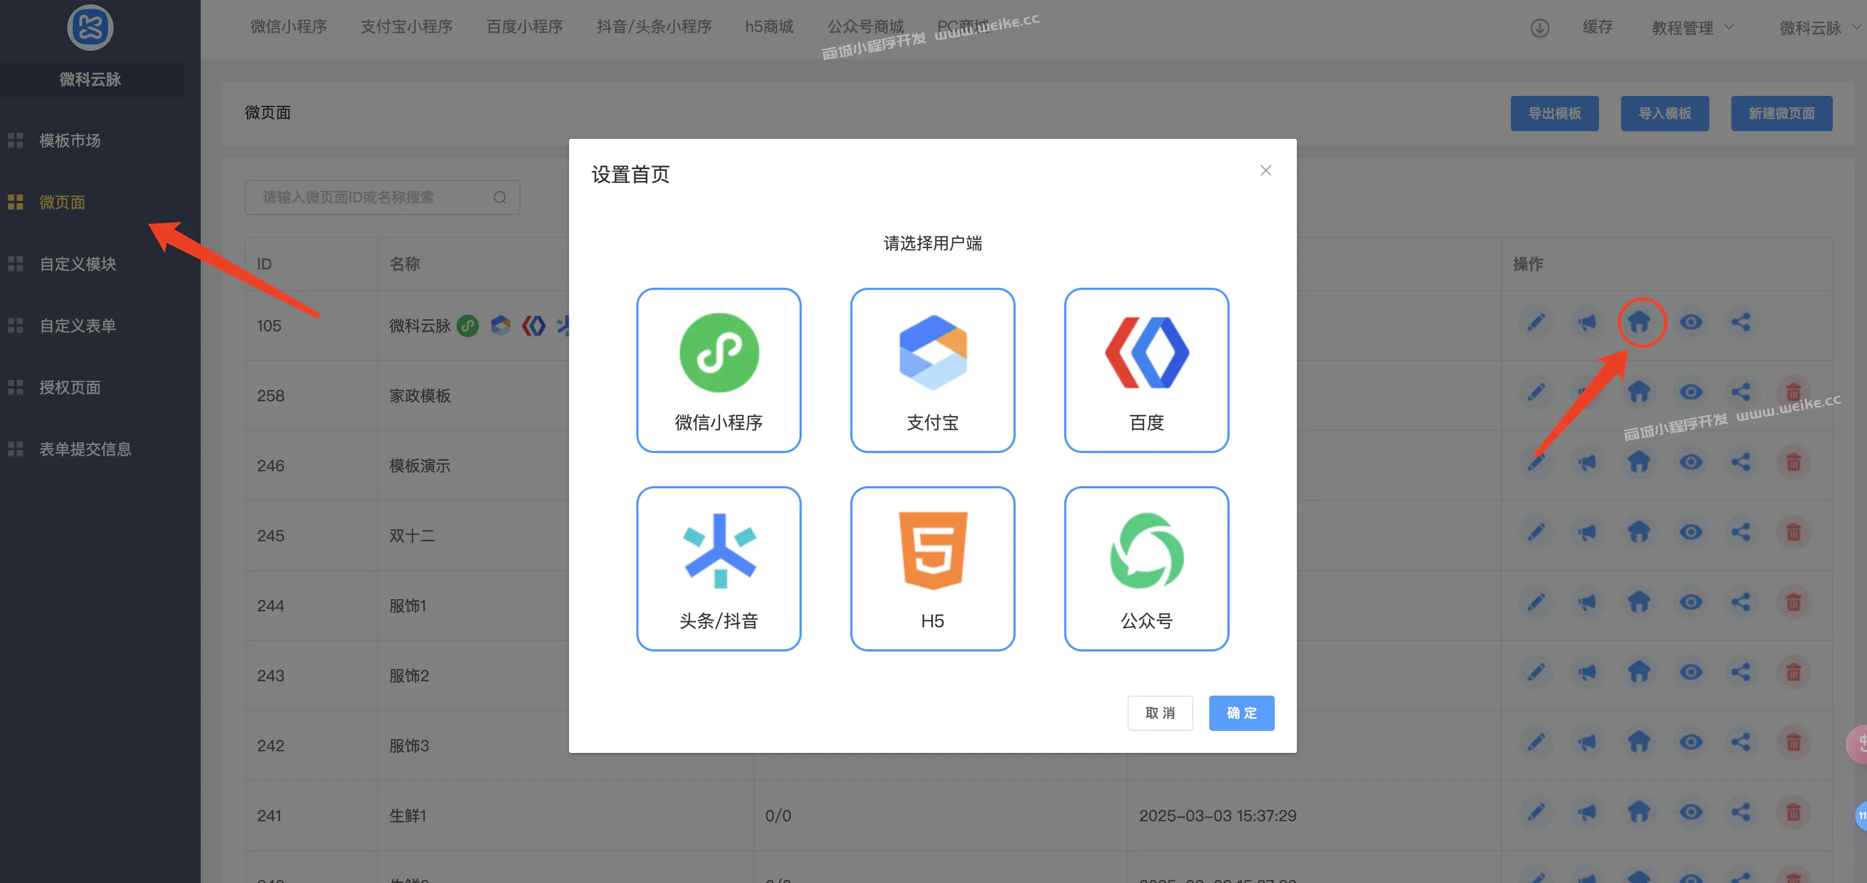Confirm with the 确定 button

[1241, 713]
